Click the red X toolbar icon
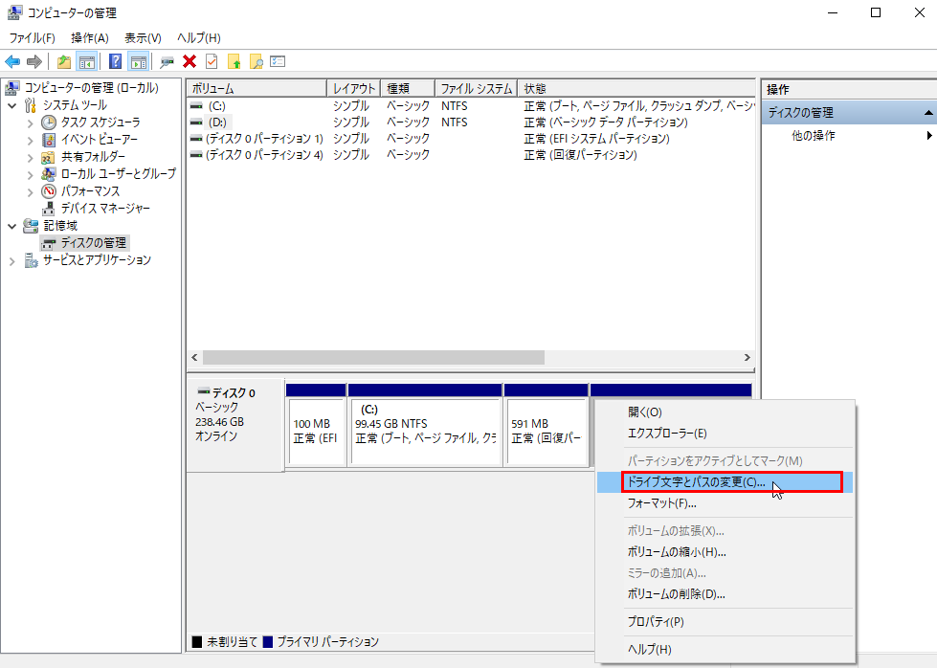937x668 pixels. tap(190, 61)
